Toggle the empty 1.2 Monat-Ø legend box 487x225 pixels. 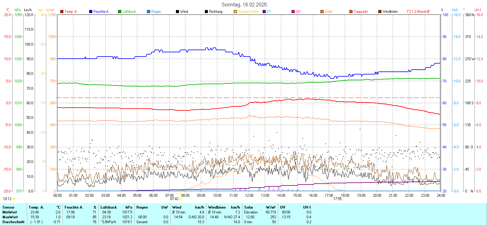(x=409, y=12)
